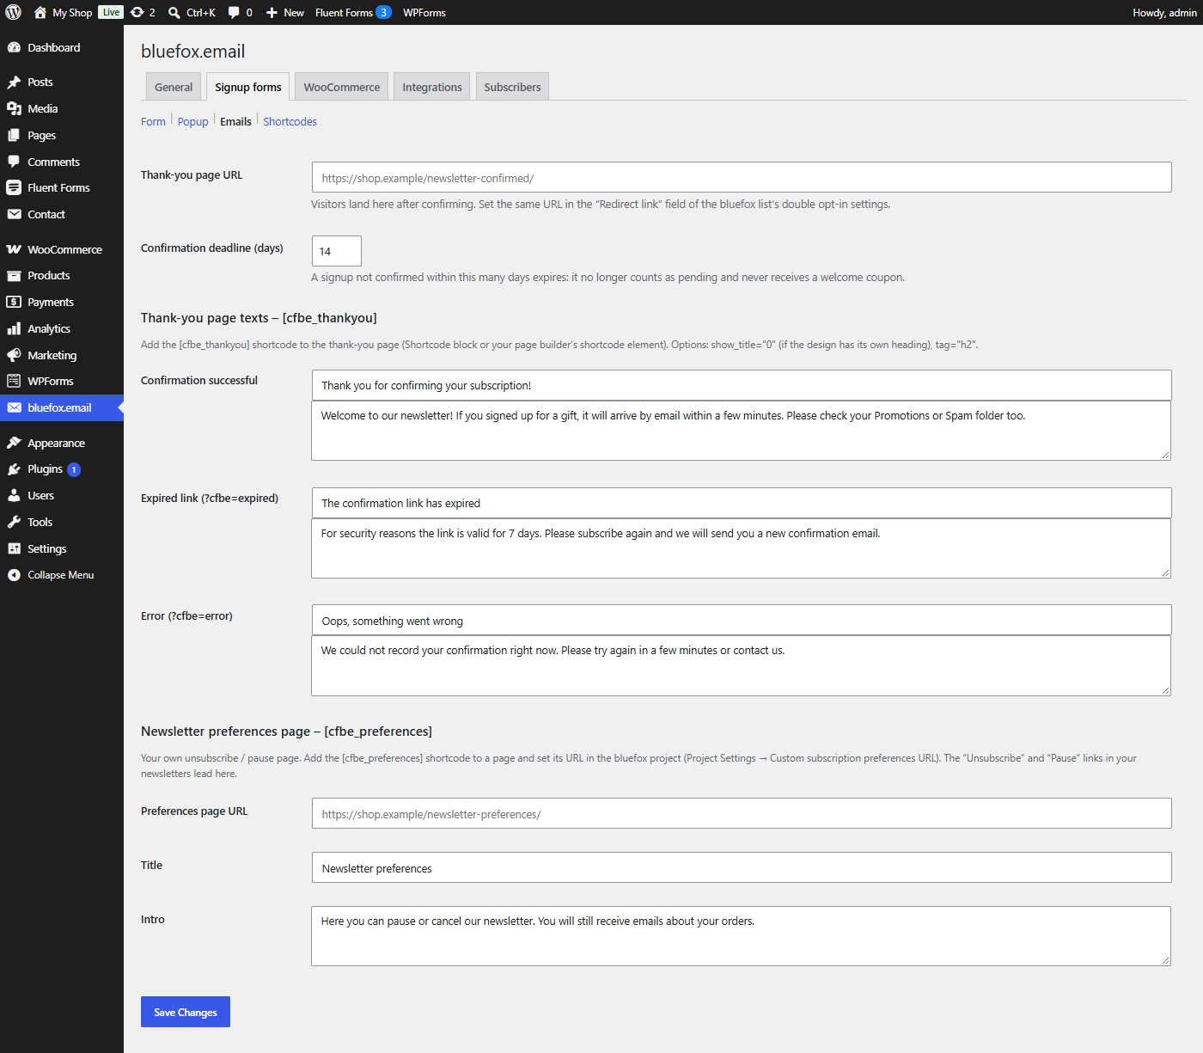Open the Subscribers tab
Image resolution: width=1203 pixels, height=1053 pixels.
click(512, 87)
